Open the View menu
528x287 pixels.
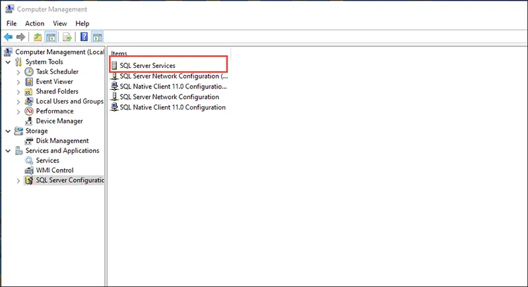(x=59, y=23)
